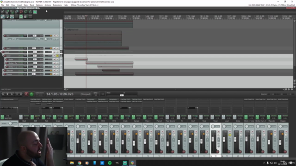Toggle the green snap magnet icon
The height and width of the screenshot is (166, 296).
point(21,17)
